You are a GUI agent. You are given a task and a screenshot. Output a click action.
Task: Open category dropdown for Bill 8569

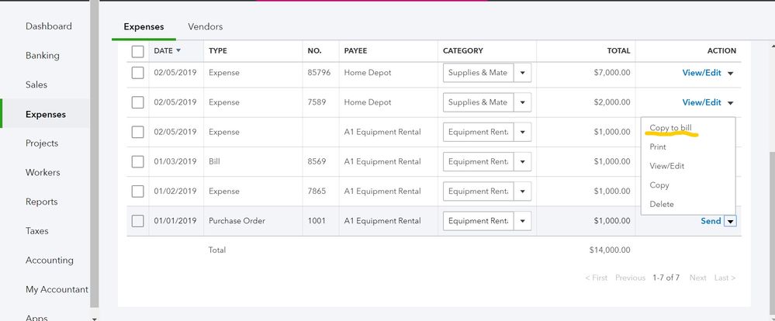(x=522, y=162)
